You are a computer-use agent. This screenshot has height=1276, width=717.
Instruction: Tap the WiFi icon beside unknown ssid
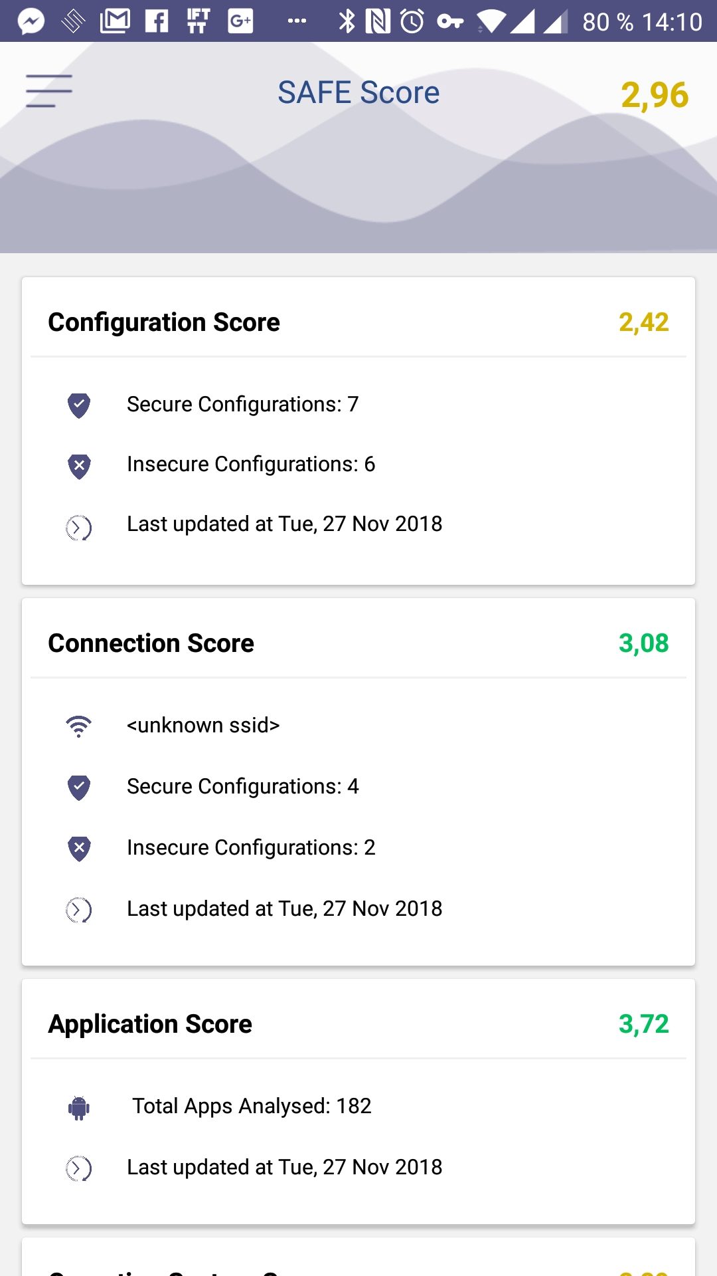[x=79, y=726]
